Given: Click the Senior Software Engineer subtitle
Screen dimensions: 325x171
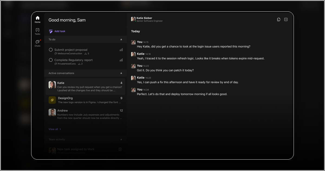Looking at the screenshot, I should click(149, 21).
